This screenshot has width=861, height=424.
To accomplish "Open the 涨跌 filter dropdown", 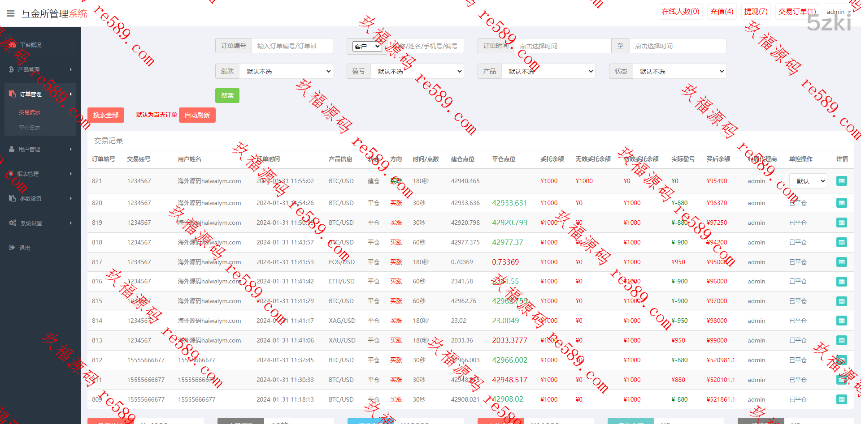I will click(x=286, y=71).
